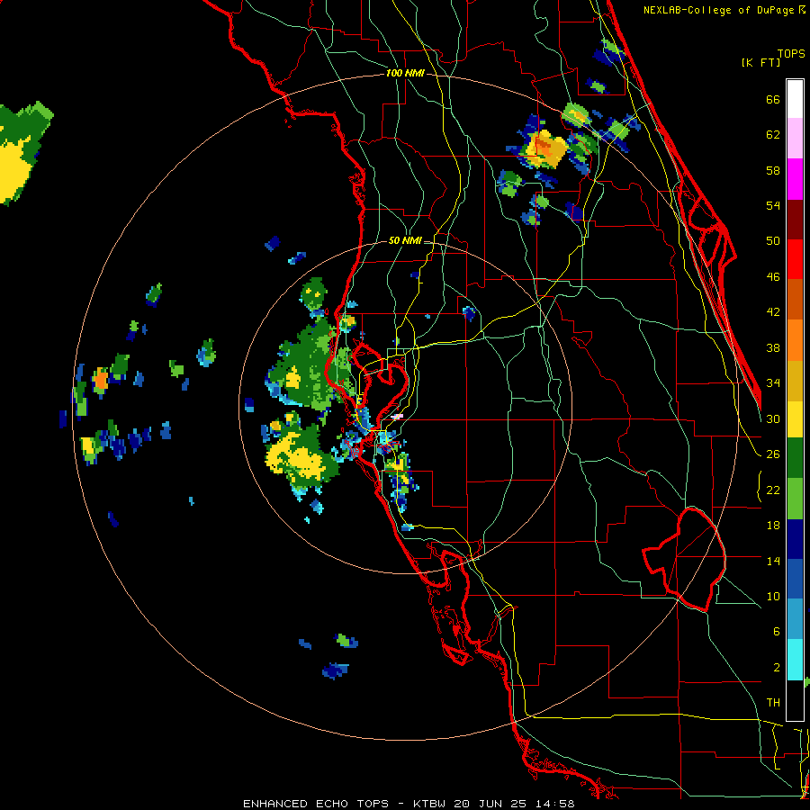
Task: Click the 14 value on the legend scale
Action: point(773,561)
